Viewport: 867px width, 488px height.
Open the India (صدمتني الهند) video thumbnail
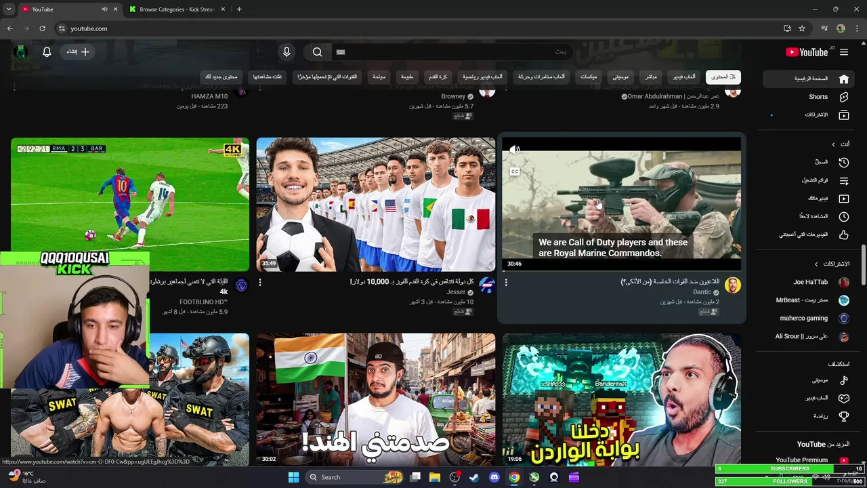point(375,399)
